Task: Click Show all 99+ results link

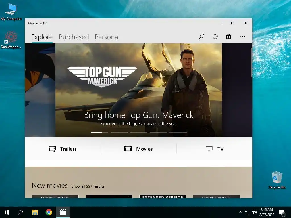Action: (x=88, y=186)
